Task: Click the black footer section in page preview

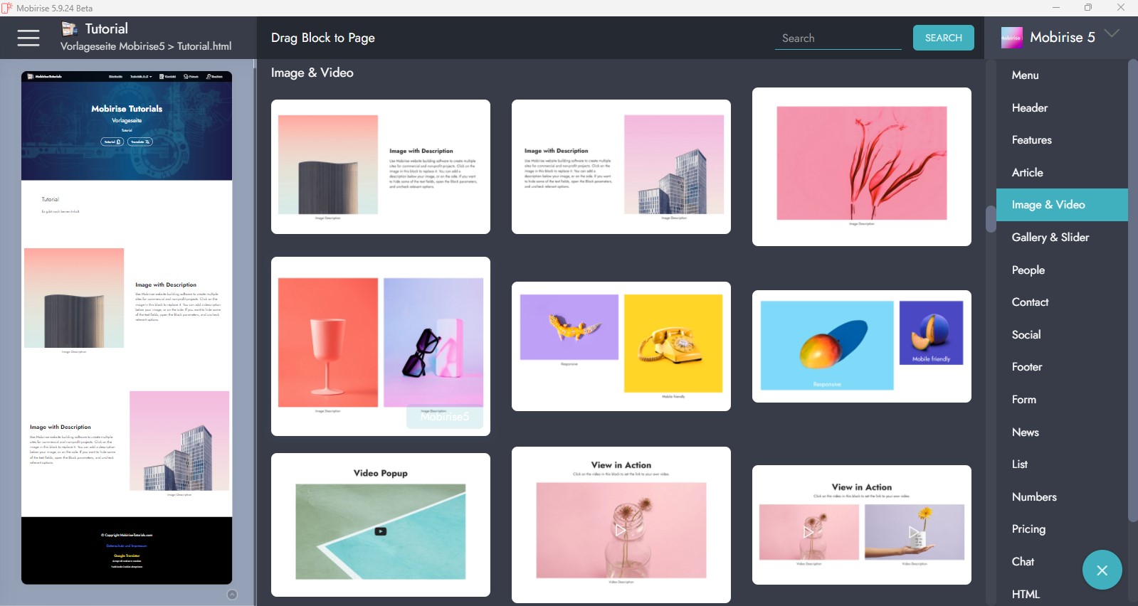Action: 127,551
